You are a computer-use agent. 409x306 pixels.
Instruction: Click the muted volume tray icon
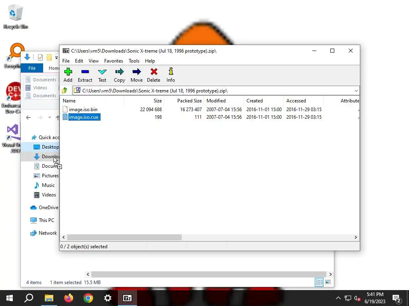tap(357, 298)
